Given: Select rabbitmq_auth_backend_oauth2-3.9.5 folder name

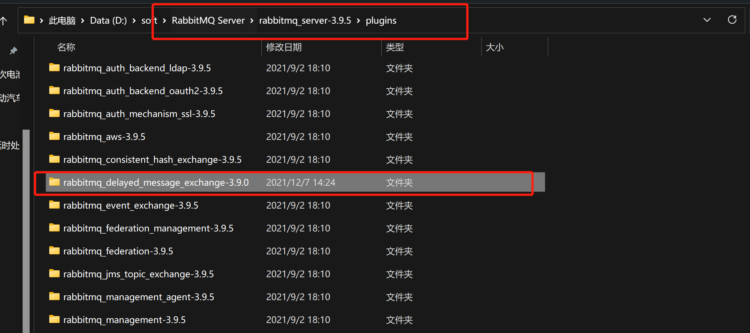Looking at the screenshot, I should point(143,91).
